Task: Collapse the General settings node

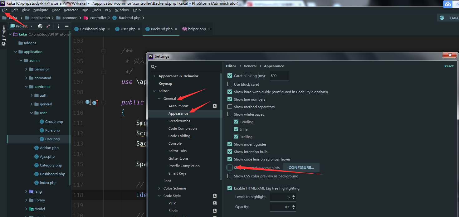Action: [159, 99]
